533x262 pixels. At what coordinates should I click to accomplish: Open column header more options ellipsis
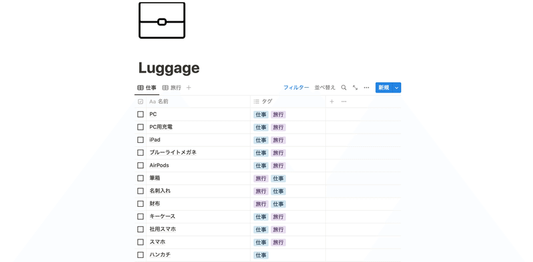(344, 102)
